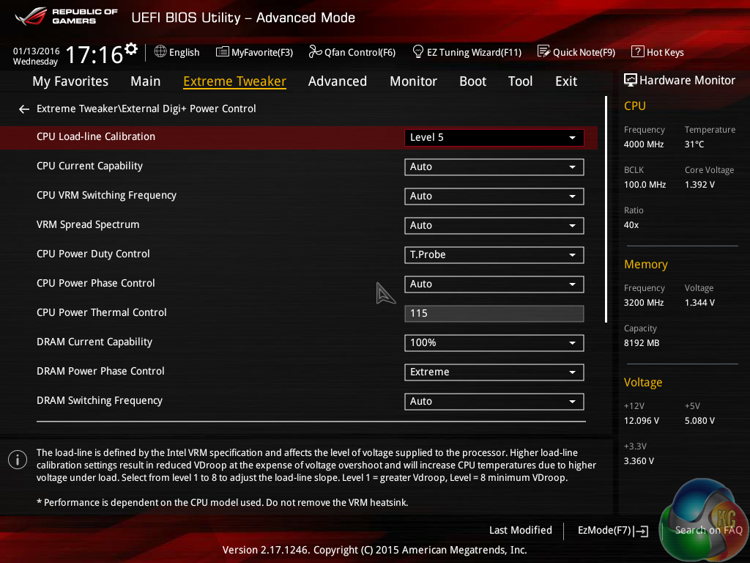Image resolution: width=750 pixels, height=563 pixels.
Task: Select CPU Load-line Calibration label
Action: [96, 137]
